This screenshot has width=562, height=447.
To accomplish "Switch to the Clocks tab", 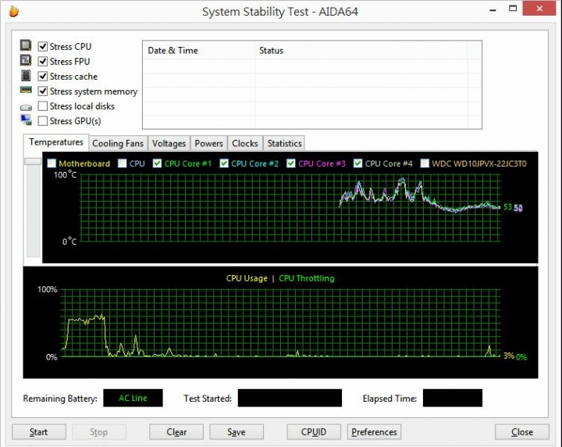I will (x=245, y=144).
